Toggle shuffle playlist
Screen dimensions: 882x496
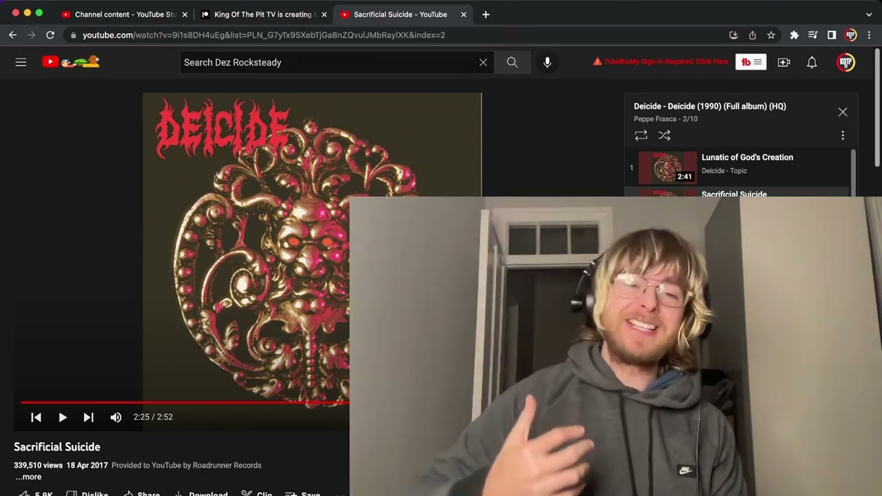coord(664,135)
